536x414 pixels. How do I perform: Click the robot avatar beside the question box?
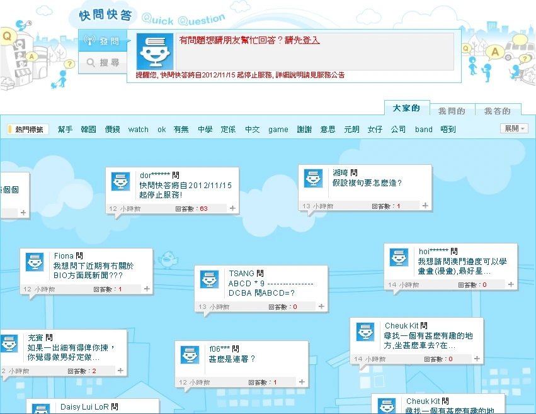pos(155,52)
